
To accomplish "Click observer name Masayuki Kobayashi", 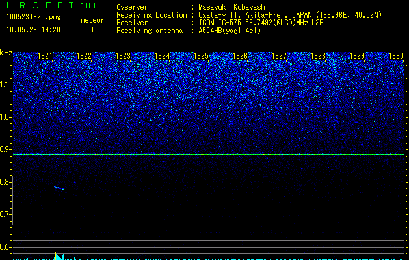I will pyautogui.click(x=233, y=7).
